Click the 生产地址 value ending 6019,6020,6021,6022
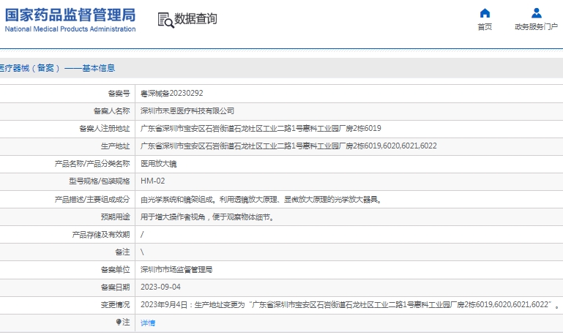Image resolution: width=563 pixels, height=335 pixels. (x=288, y=146)
